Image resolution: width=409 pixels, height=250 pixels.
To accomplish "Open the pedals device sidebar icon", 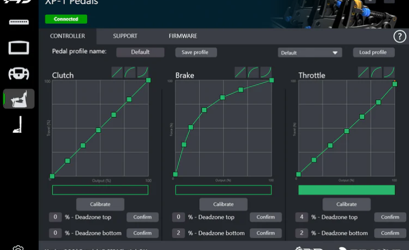I will (x=19, y=99).
